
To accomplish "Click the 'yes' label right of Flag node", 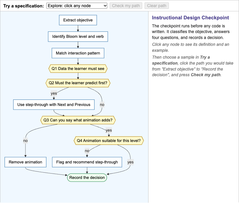I will coord(131,162).
